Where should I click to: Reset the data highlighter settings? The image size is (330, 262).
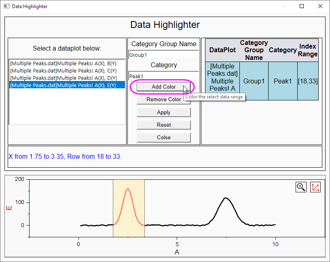[x=163, y=125]
